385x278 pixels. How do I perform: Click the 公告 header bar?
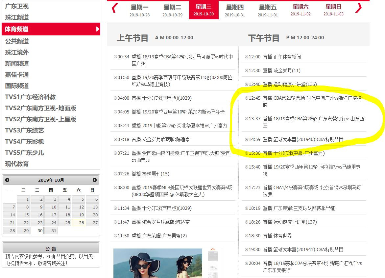pos(51,248)
